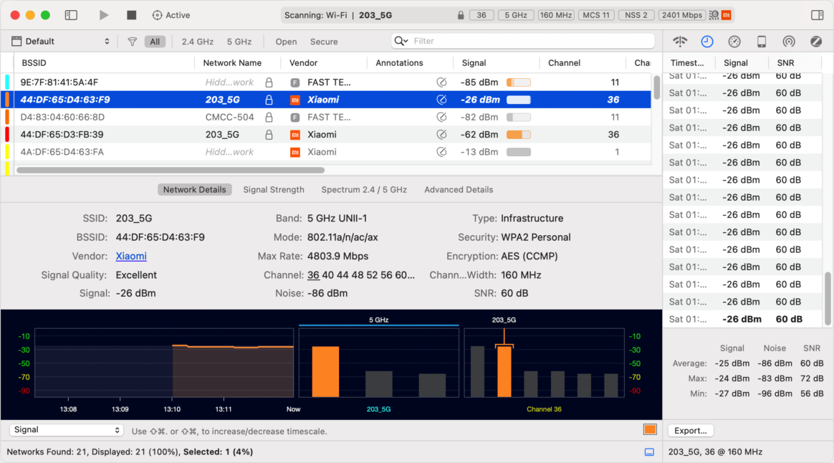Switch to Network Details tab

194,189
